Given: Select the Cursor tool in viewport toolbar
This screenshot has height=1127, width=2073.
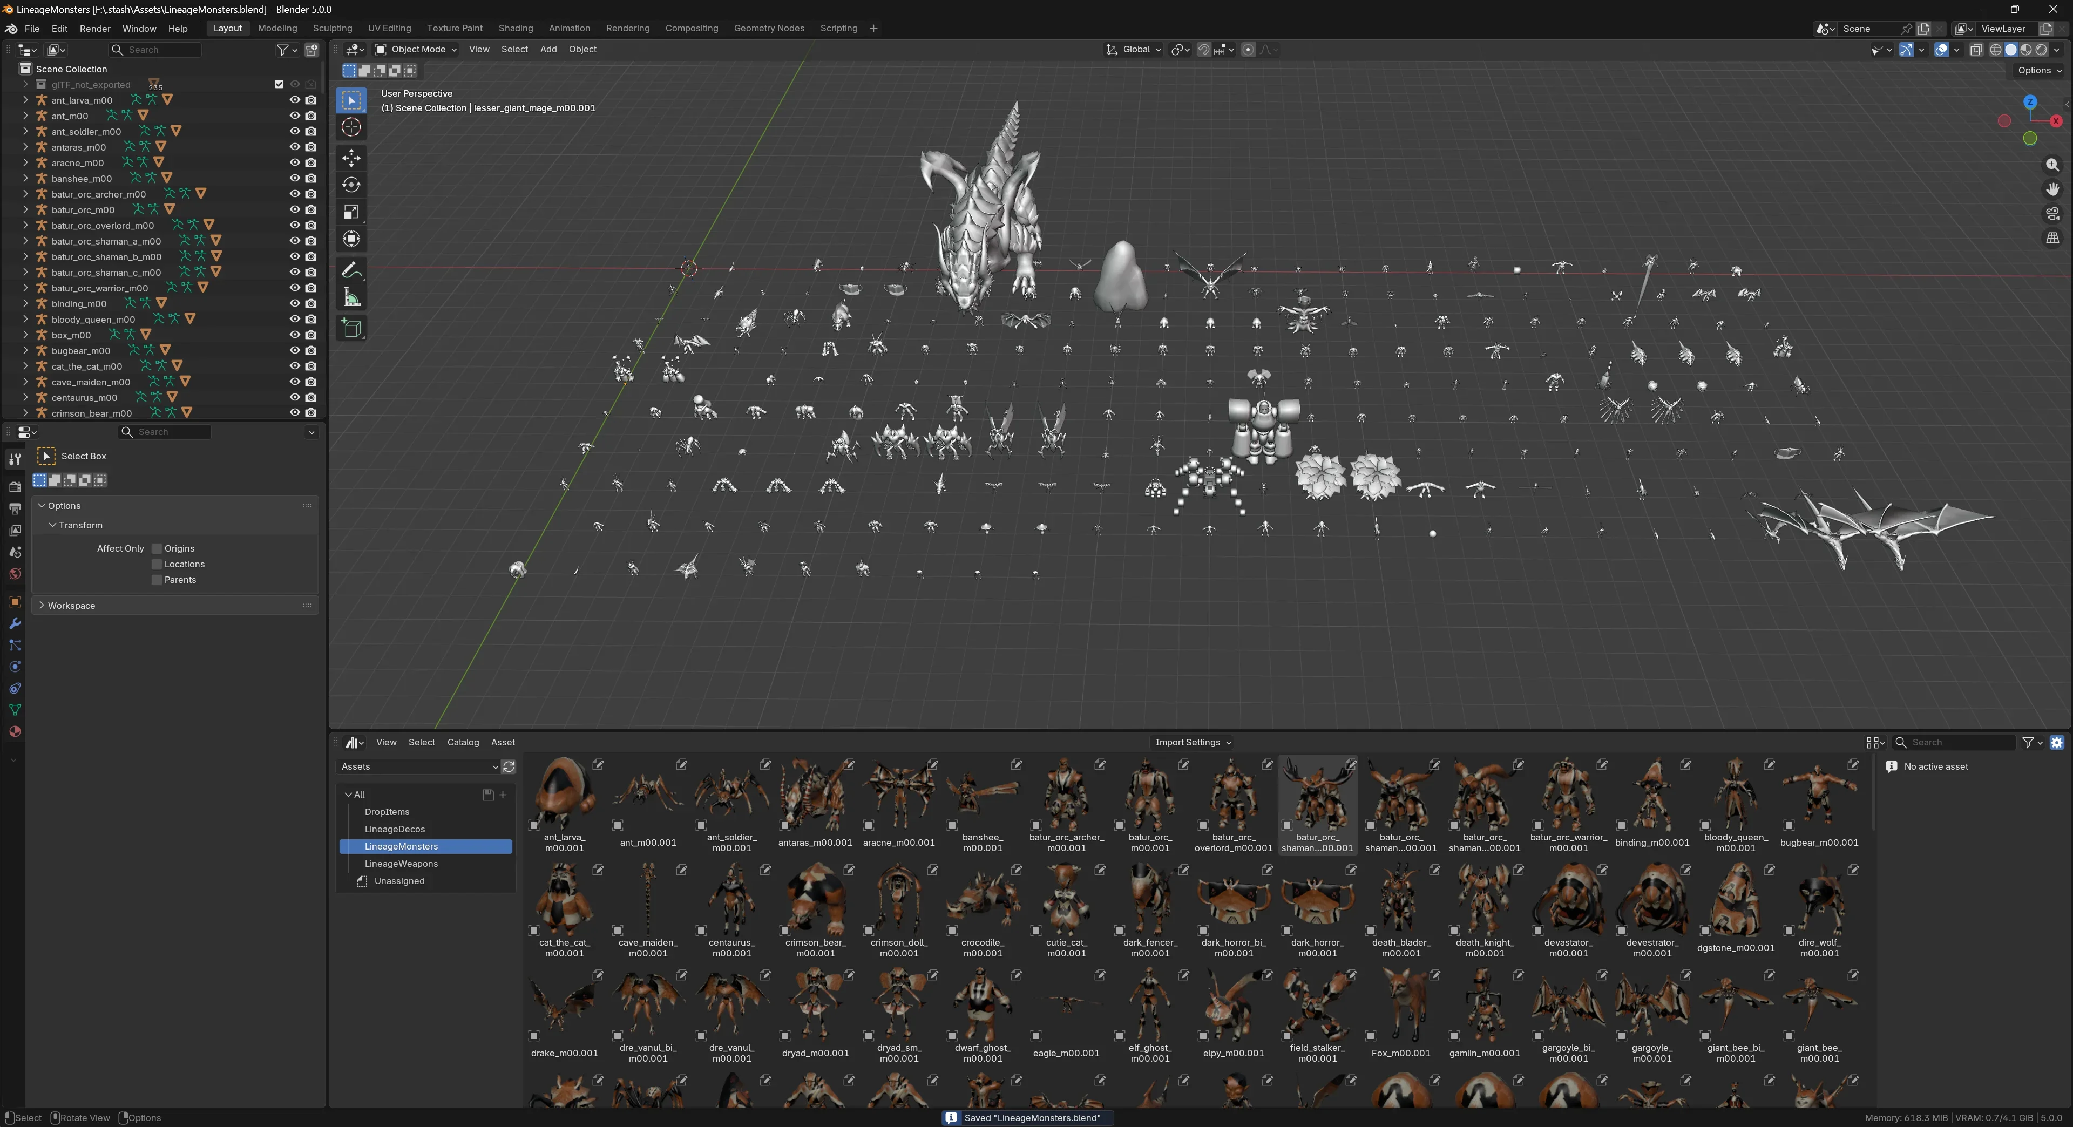Looking at the screenshot, I should click(x=351, y=127).
